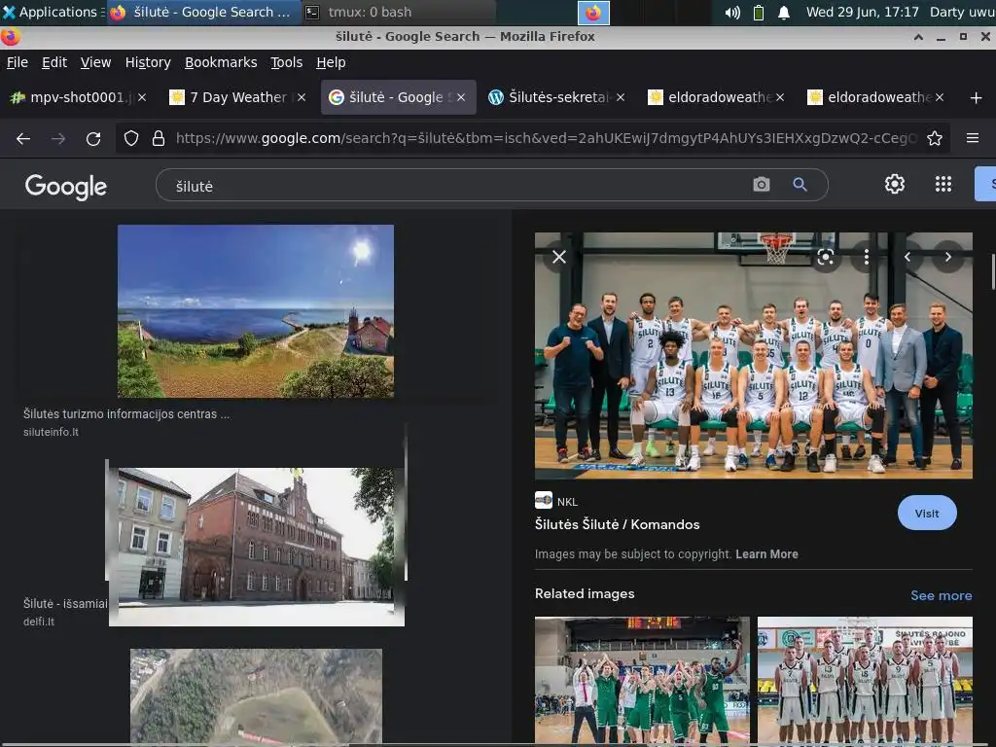Screen dimensions: 996x747
Task: Open the History menu
Action: [x=148, y=62]
